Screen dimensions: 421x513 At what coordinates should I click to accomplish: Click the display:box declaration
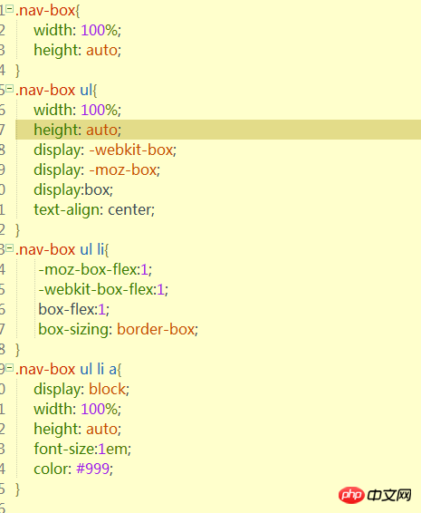click(x=73, y=189)
